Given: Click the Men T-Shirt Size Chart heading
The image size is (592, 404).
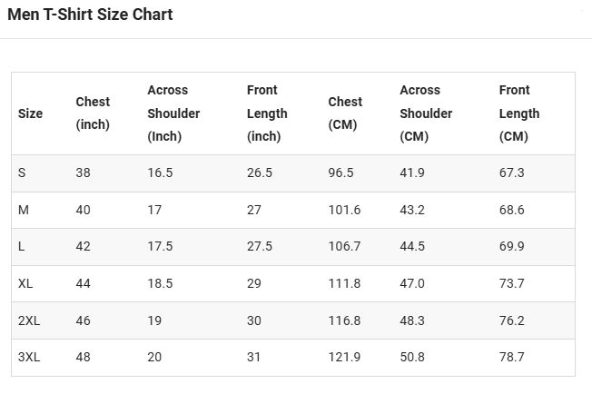Looking at the screenshot, I should [x=90, y=15].
